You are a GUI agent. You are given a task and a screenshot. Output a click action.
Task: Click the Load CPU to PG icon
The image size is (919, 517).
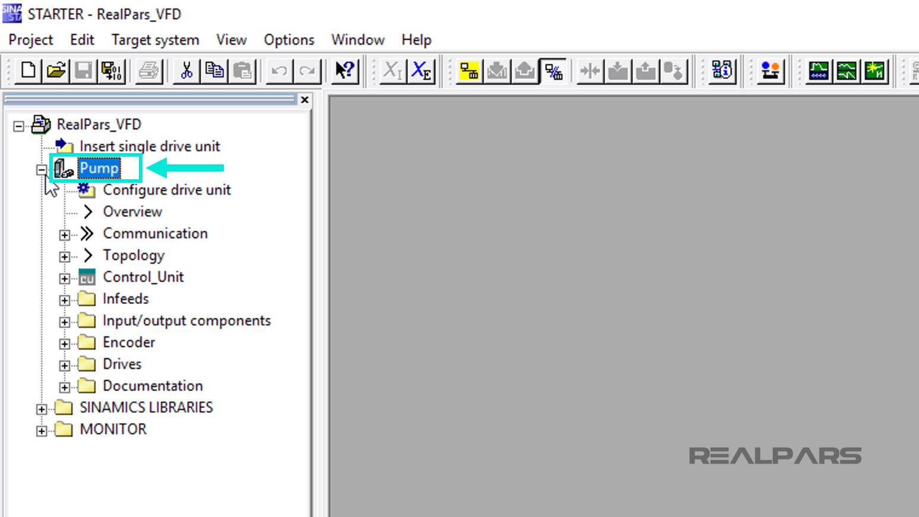646,71
